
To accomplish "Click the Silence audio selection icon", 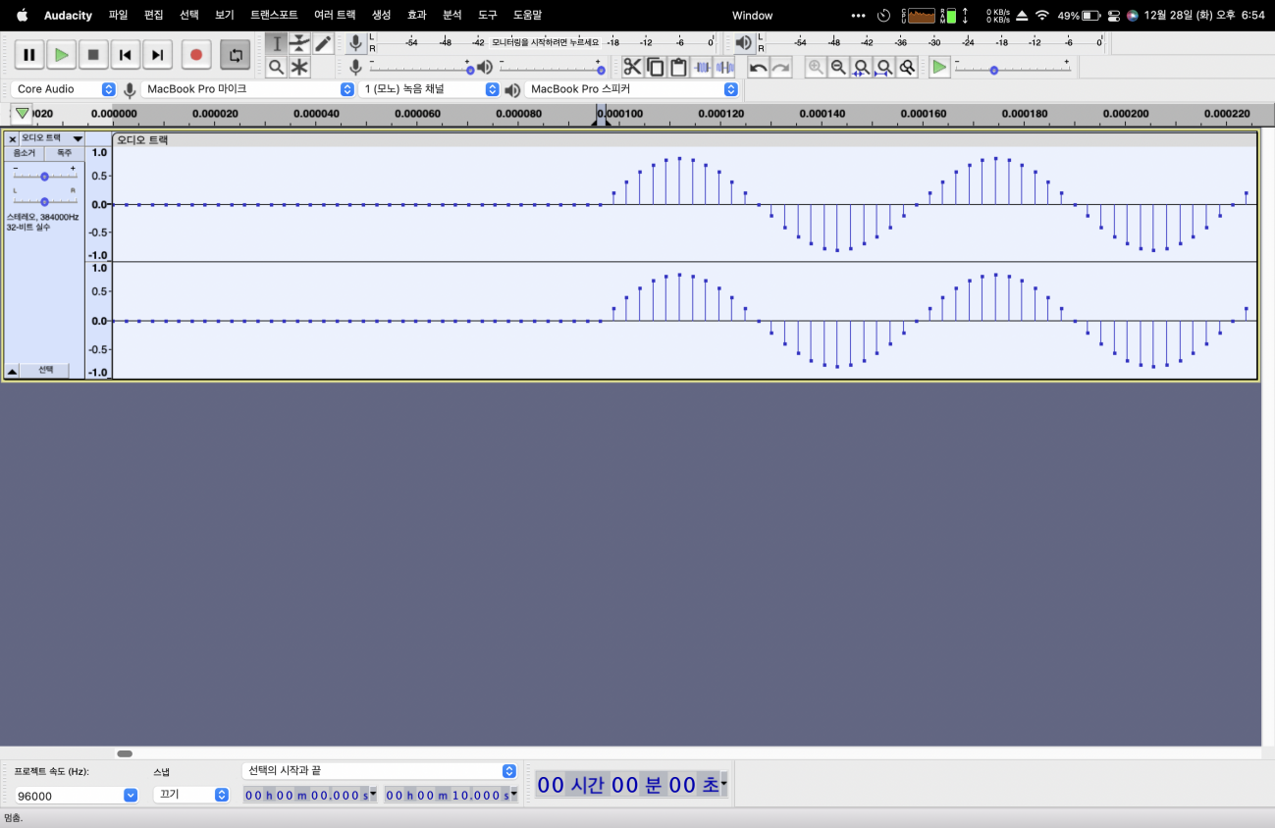I will [724, 67].
